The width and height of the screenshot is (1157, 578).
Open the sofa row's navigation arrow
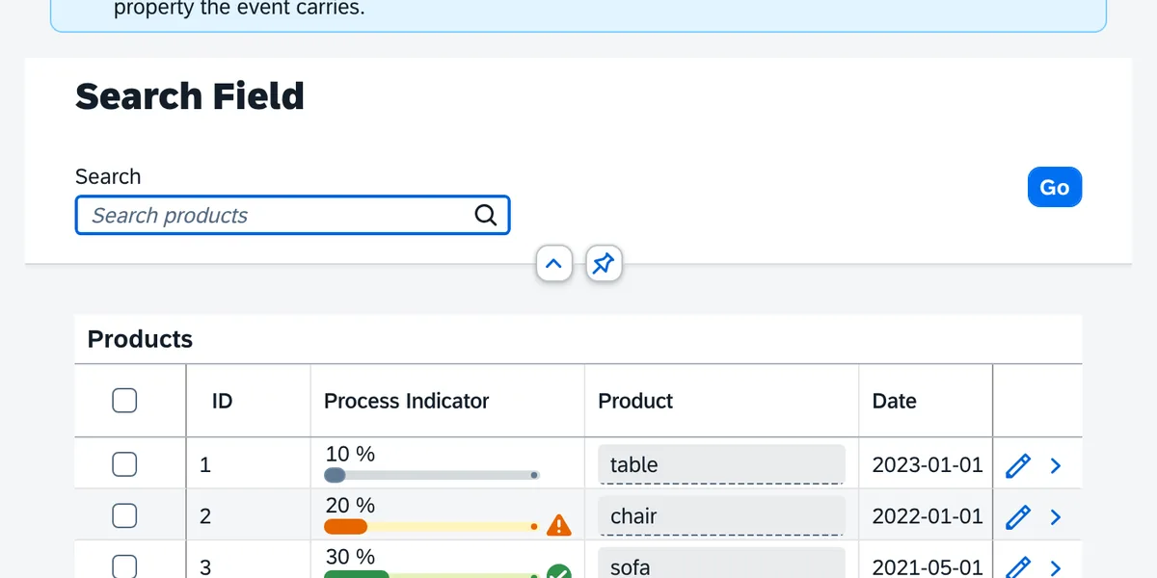[x=1055, y=567]
